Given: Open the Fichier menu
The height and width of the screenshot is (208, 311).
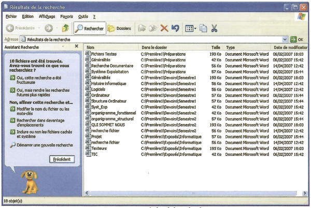Looking at the screenshot, I should [11, 17].
